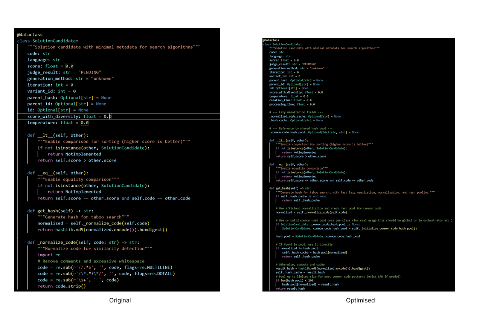This screenshot has height=319, width=494.
Task: Click 'def __lt__(self, other):' in Optimised code
Action: 289,140
